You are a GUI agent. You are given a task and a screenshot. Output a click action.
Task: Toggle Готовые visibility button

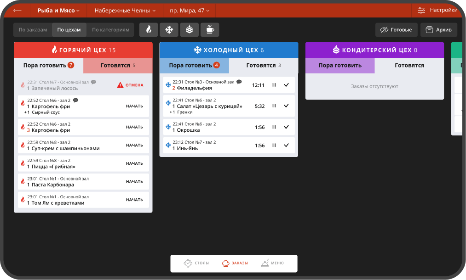tap(396, 30)
